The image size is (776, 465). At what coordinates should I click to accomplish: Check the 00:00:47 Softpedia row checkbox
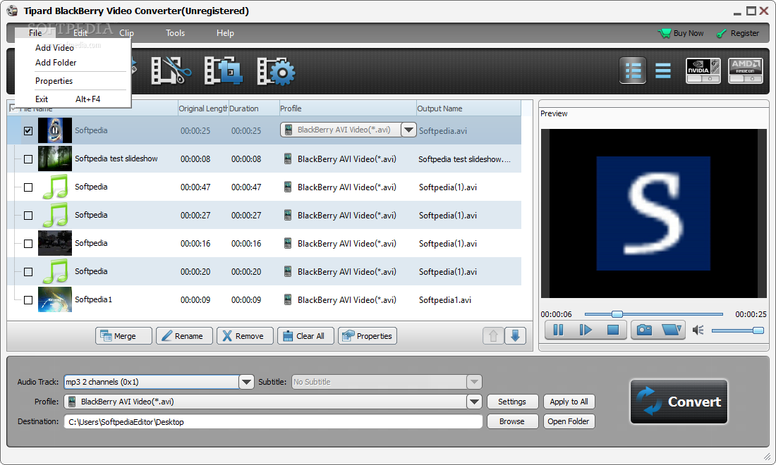tap(28, 187)
